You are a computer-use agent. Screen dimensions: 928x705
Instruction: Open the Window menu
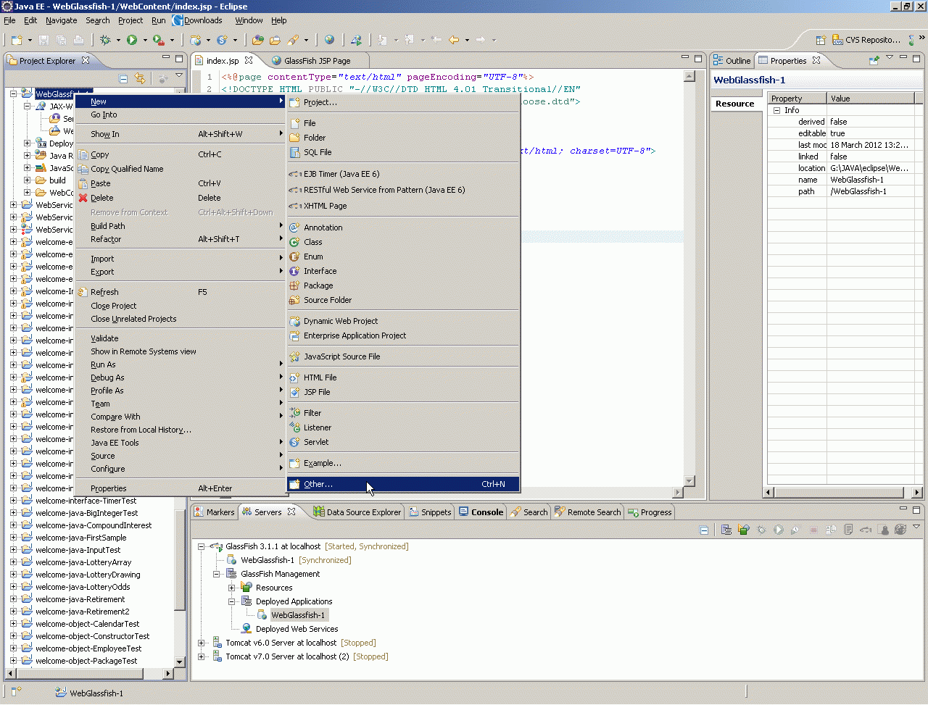(x=249, y=20)
